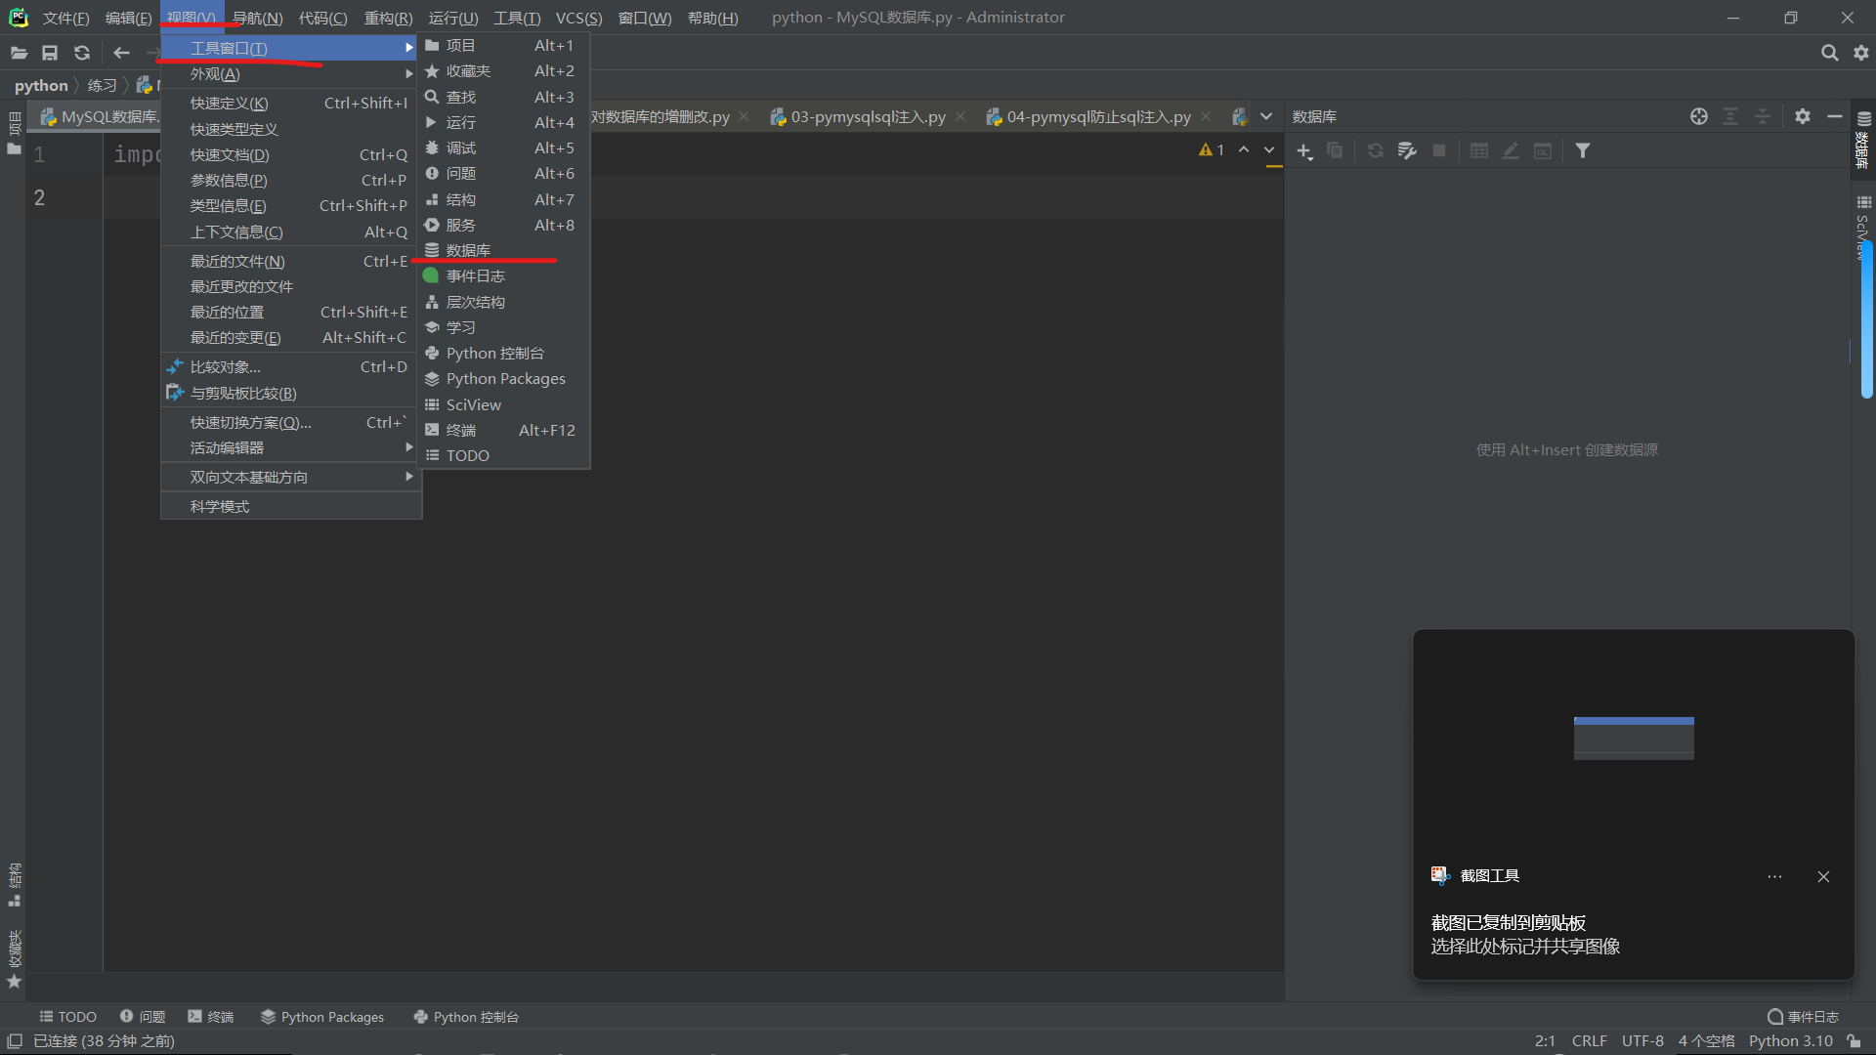This screenshot has height=1055, width=1876.
Task: Toggle the status bar tool-window button
Action: [14, 1041]
